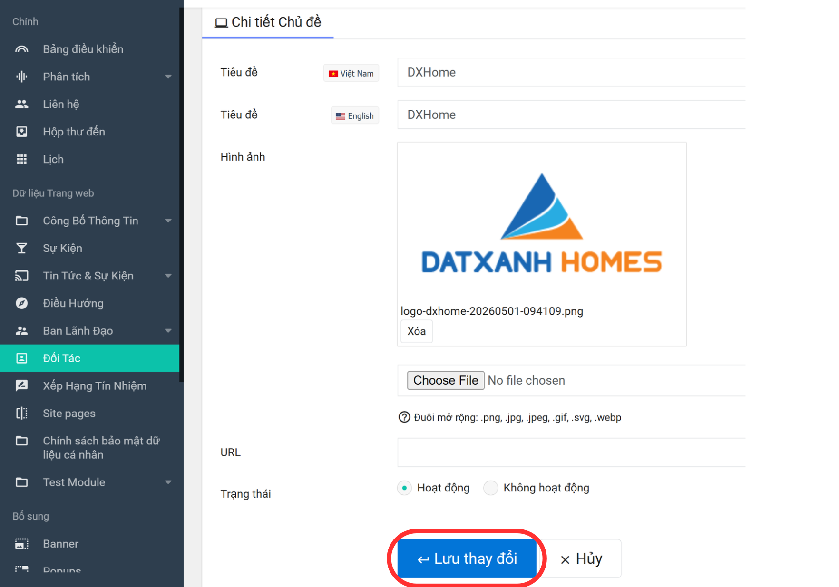
Task: Click the Sự Kiện cocktail glass icon
Action: click(x=21, y=248)
